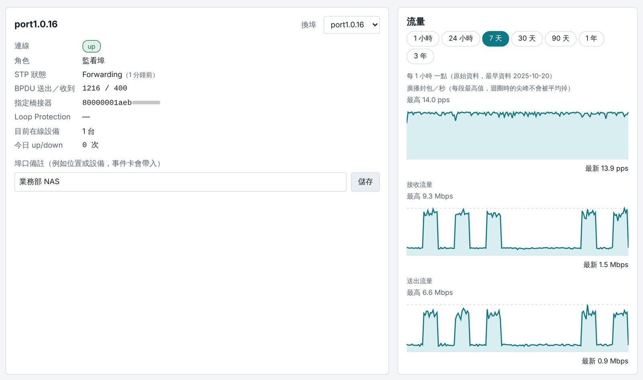Switch traffic range to 90 天
The height and width of the screenshot is (380, 643).
pos(561,39)
